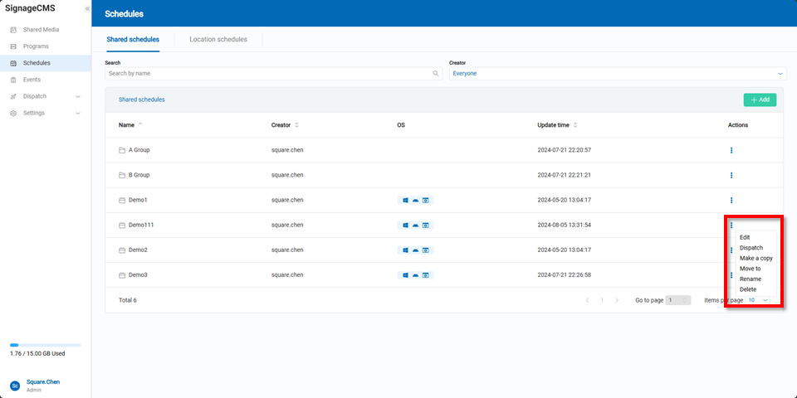Switch to the Location schedules tab

point(218,39)
